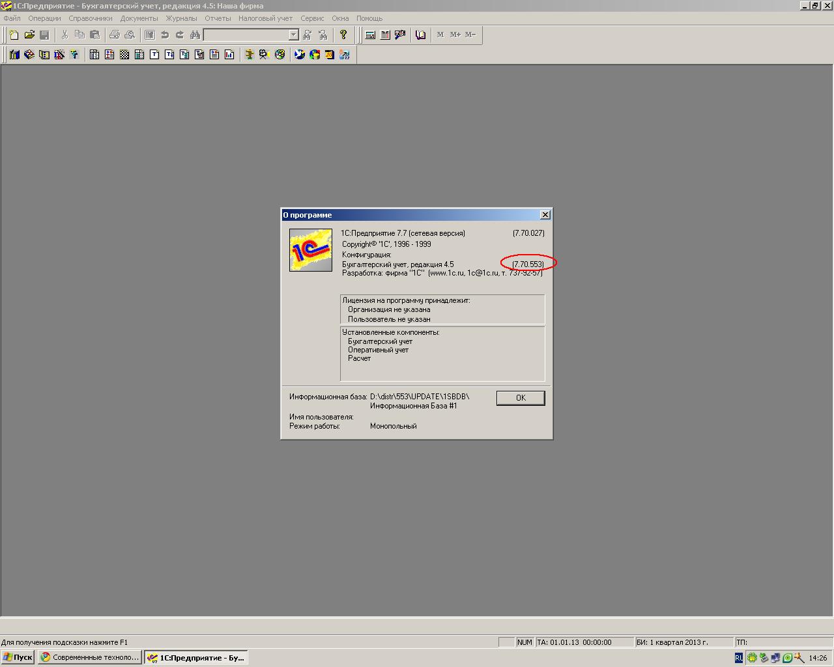This screenshot has height=667, width=834.
Task: Click the Пользователь не указан line
Action: click(x=389, y=319)
